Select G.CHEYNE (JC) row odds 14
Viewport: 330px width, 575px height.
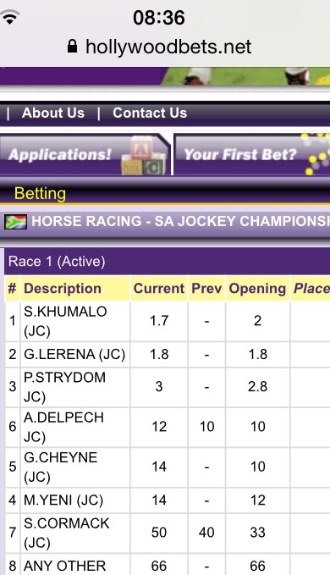coord(159,467)
